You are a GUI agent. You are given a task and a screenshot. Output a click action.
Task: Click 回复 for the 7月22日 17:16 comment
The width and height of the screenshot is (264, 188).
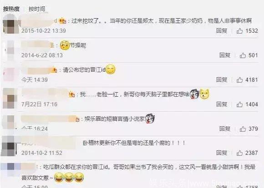click(x=222, y=104)
